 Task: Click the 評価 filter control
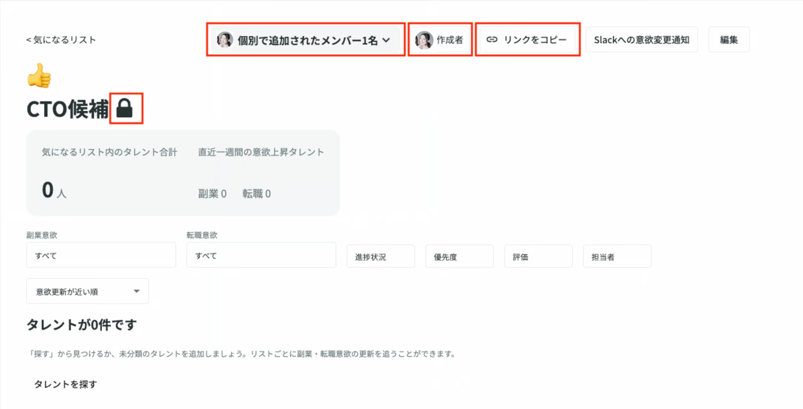click(538, 256)
